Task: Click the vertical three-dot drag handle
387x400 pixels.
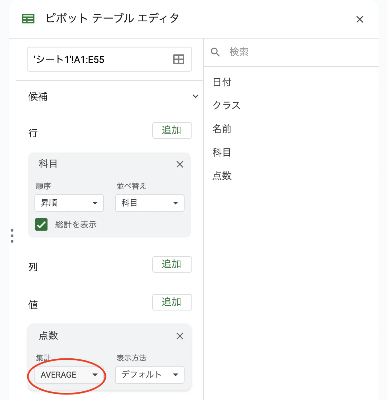Action: tap(12, 235)
